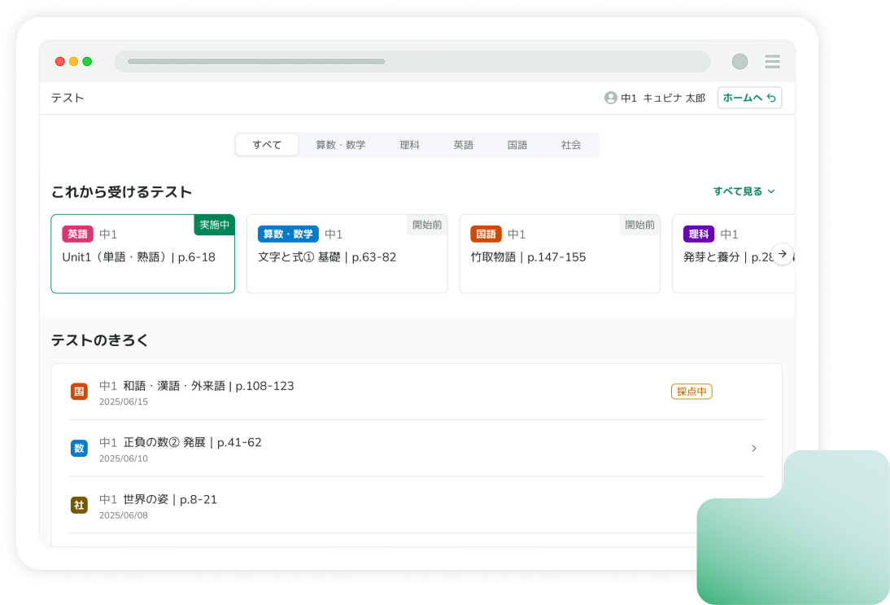This screenshot has height=605, width=890.
Task: Click the date 2025/06/10
Action: tap(123, 458)
